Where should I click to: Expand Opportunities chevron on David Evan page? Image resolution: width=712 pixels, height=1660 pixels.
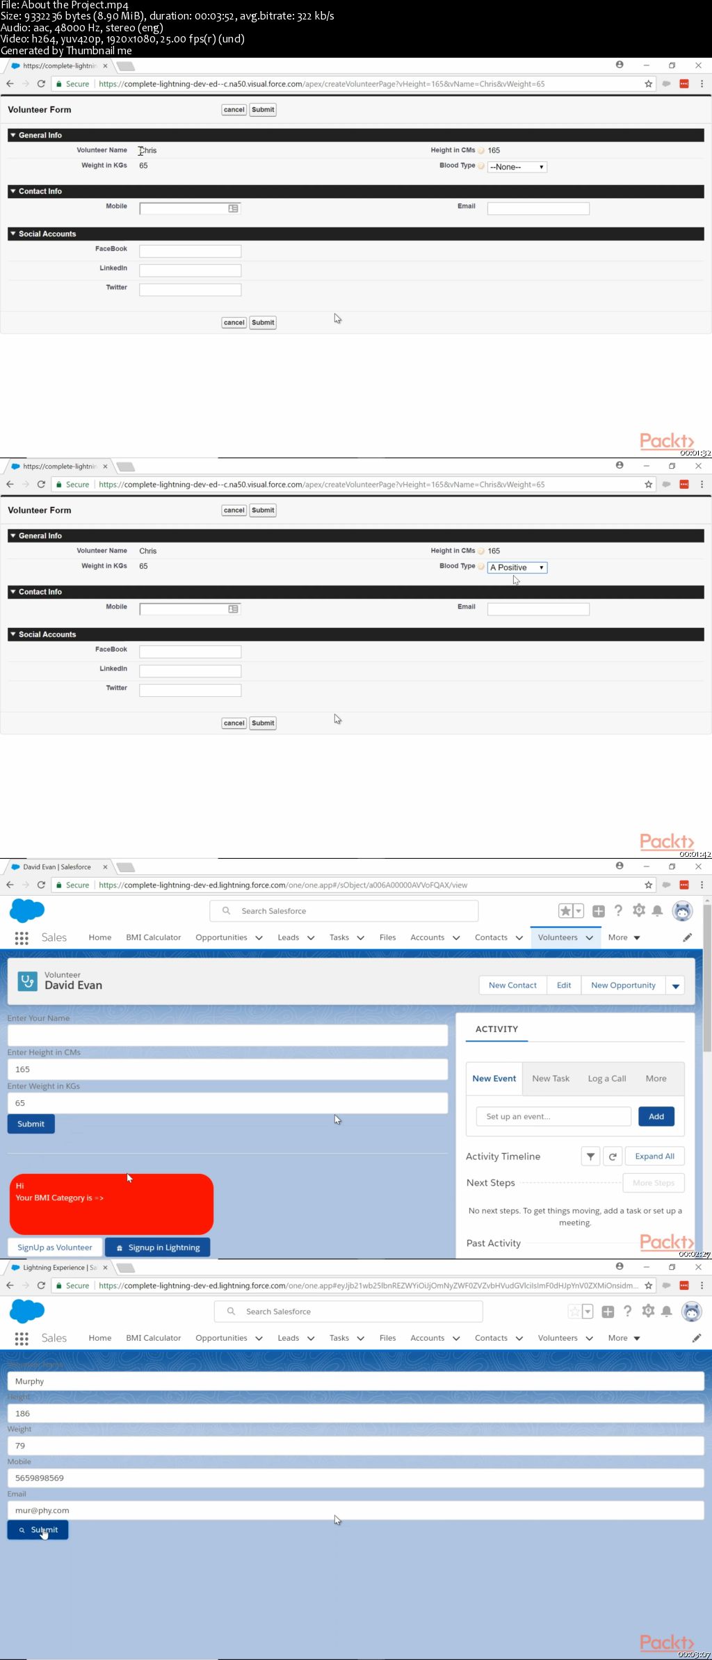pyautogui.click(x=259, y=938)
